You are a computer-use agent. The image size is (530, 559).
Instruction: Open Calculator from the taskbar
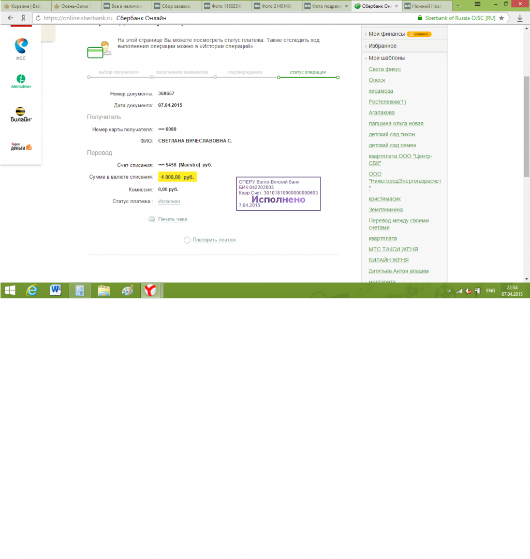tap(79, 291)
